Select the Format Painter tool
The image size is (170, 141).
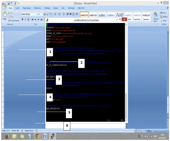click(x=14, y=20)
